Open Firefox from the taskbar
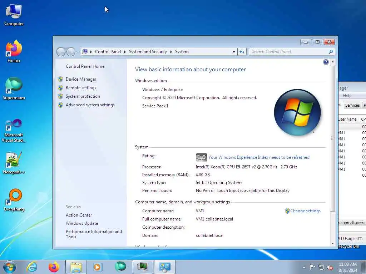Screen dimensions: 366x274 (x=54, y=267)
